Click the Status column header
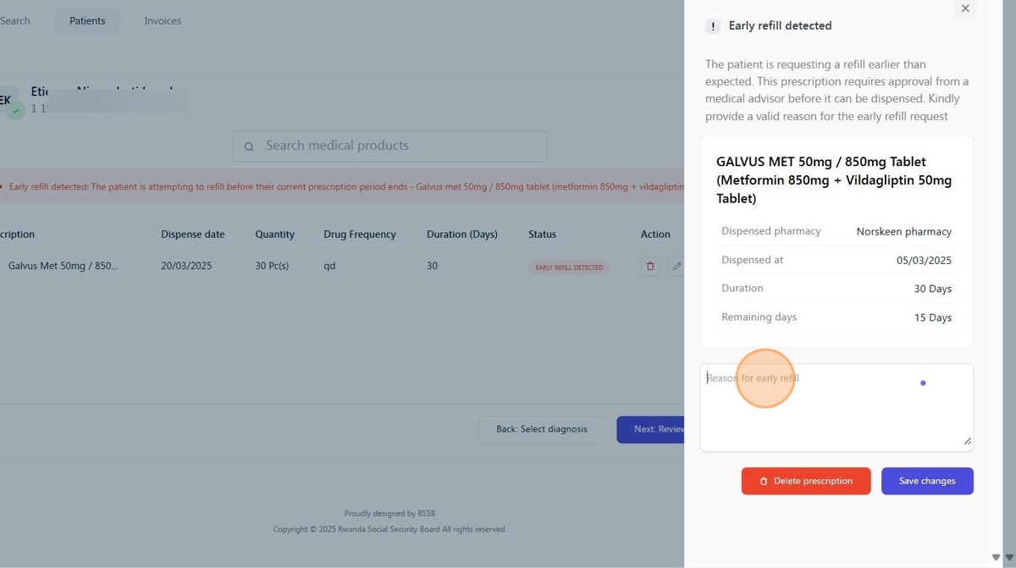 tap(543, 234)
